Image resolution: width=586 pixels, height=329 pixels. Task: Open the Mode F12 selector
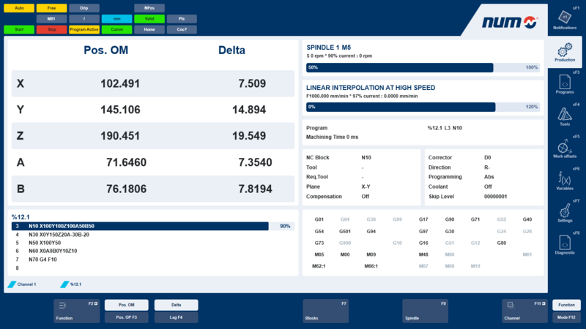(566, 317)
